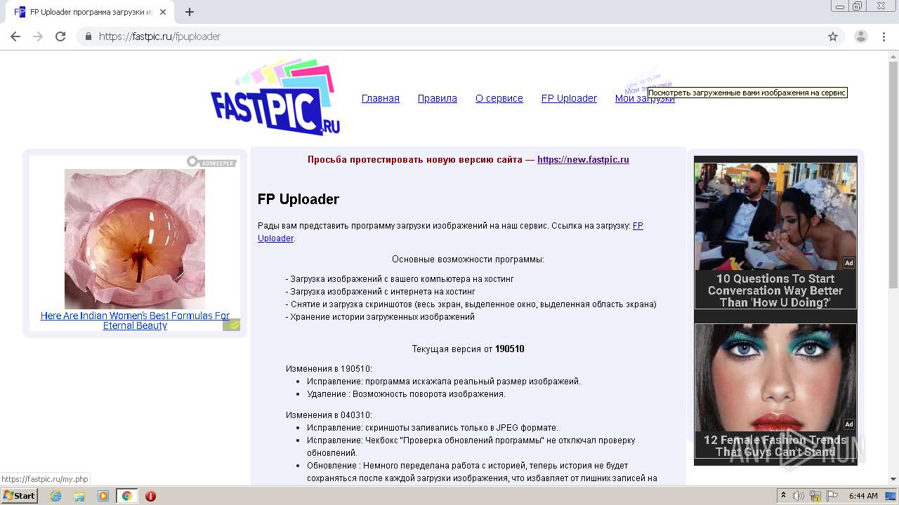This screenshot has width=899, height=505.
Task: Click the browser back arrow
Action: (x=15, y=36)
